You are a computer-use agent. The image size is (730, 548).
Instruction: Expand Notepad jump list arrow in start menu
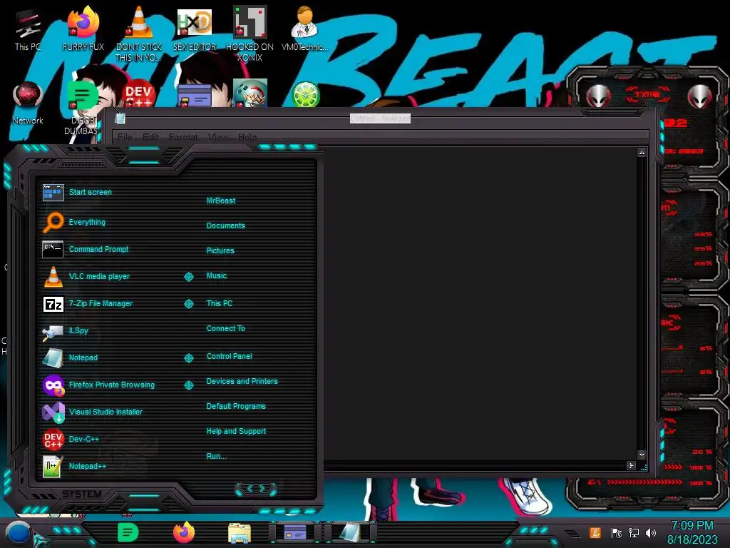pos(188,358)
